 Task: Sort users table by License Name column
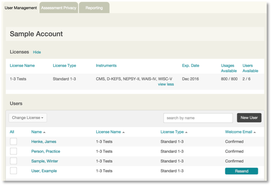[108, 132]
